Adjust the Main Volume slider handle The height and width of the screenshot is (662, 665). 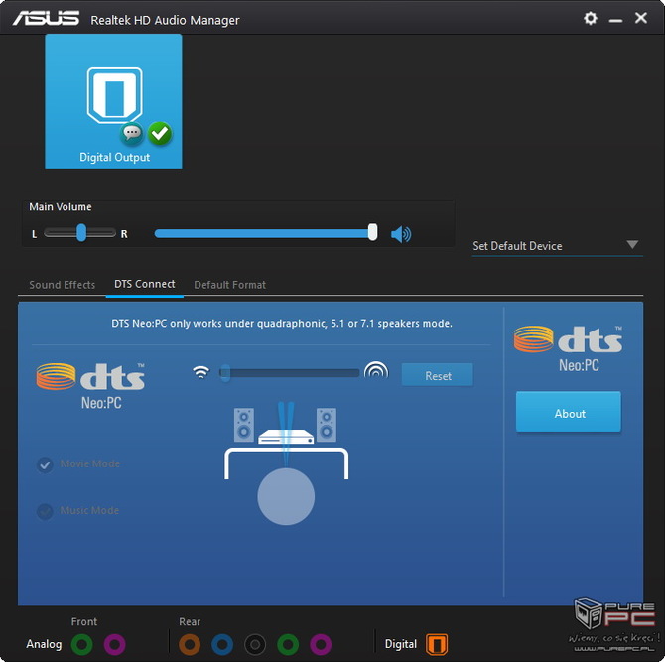pyautogui.click(x=372, y=232)
